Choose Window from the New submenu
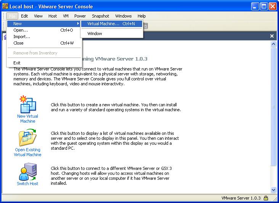The image size is (279, 203). pyautogui.click(x=95, y=34)
